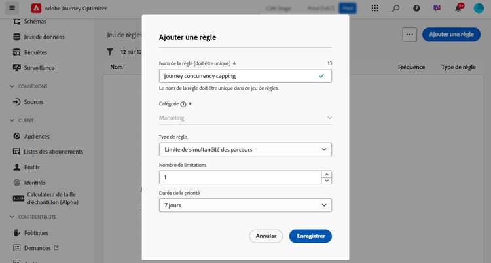Click the Annuler button
Image resolution: width=491 pixels, height=263 pixels.
click(x=266, y=236)
